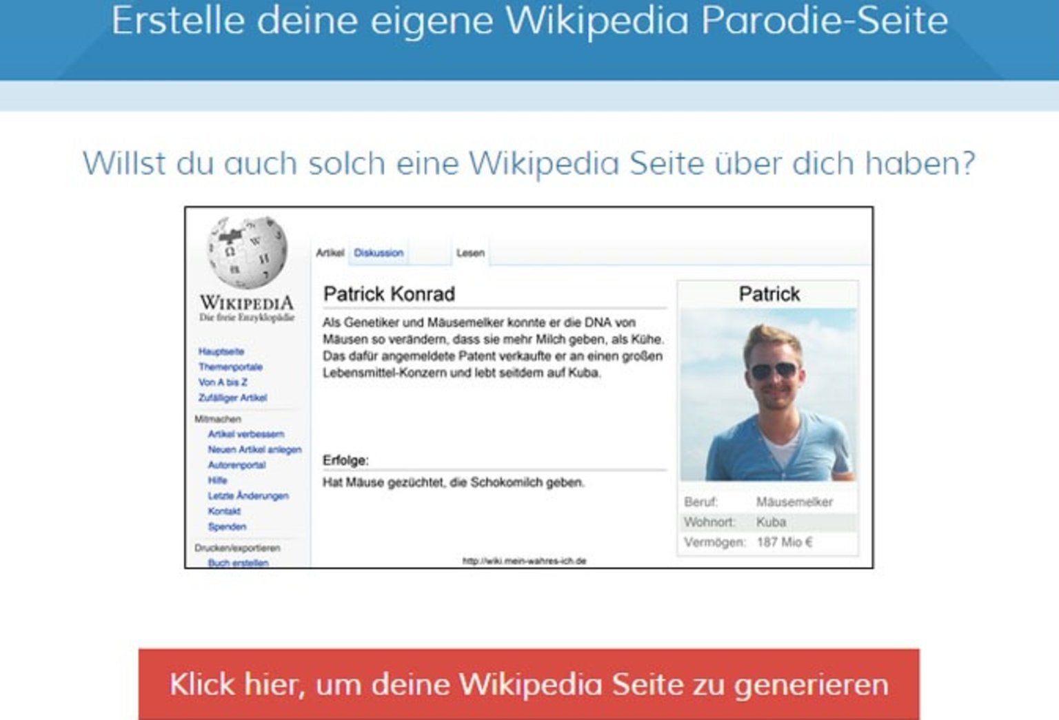Open the Artikel tab
The width and height of the screenshot is (1059, 720).
click(330, 253)
